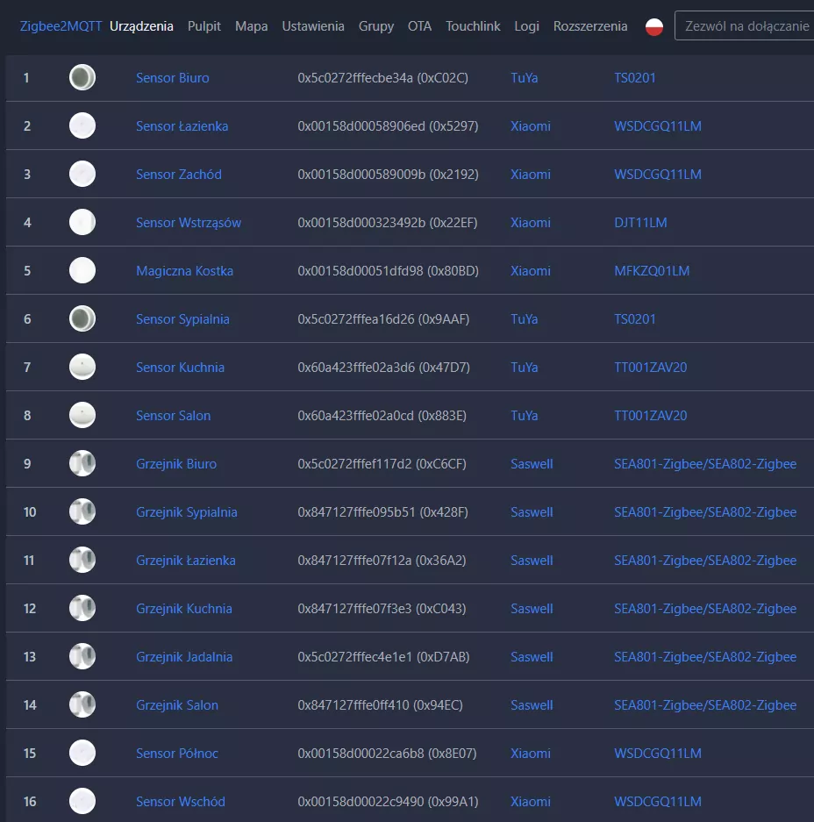The height and width of the screenshot is (822, 814).
Task: Click the Magiczna Kostka device image
Action: (x=82, y=271)
